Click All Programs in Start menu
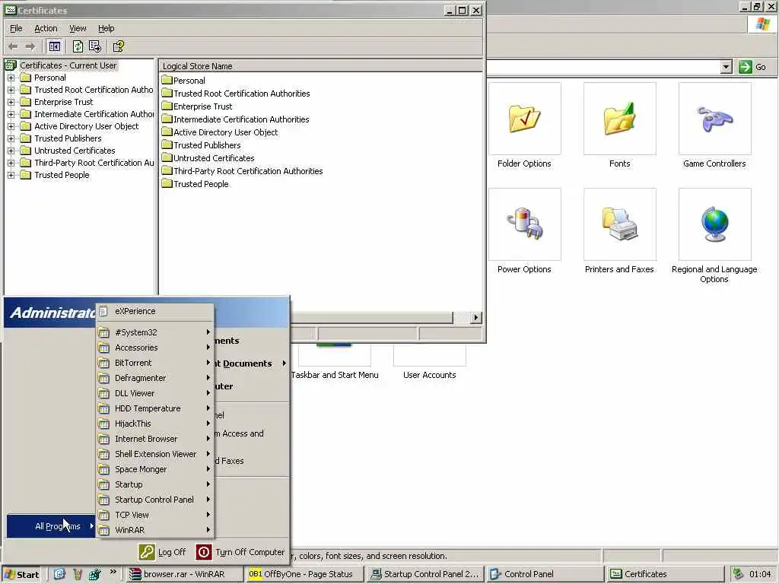The width and height of the screenshot is (779, 584). (x=51, y=526)
